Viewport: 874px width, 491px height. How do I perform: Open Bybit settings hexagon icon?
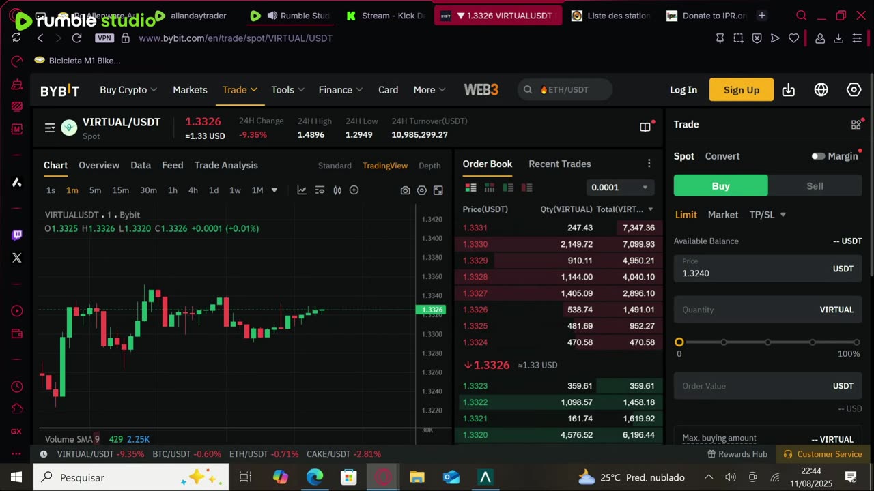pyautogui.click(x=854, y=90)
